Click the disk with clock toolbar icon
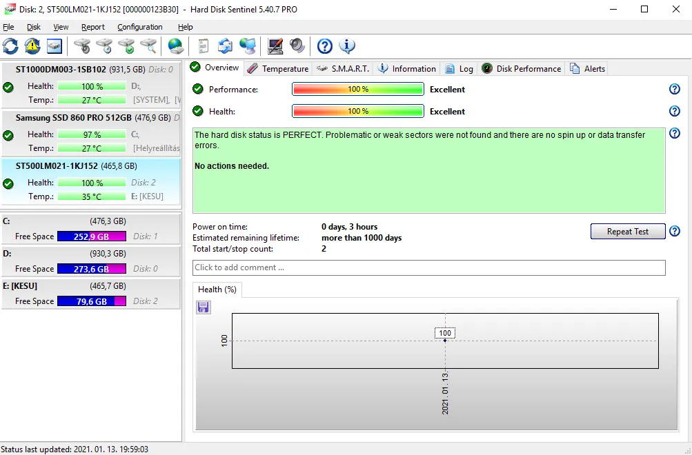The width and height of the screenshot is (692, 455). click(105, 46)
